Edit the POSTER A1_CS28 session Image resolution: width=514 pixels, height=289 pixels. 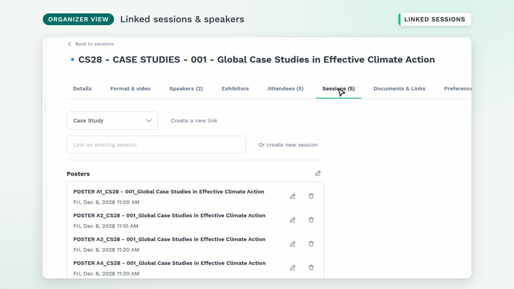(292, 196)
